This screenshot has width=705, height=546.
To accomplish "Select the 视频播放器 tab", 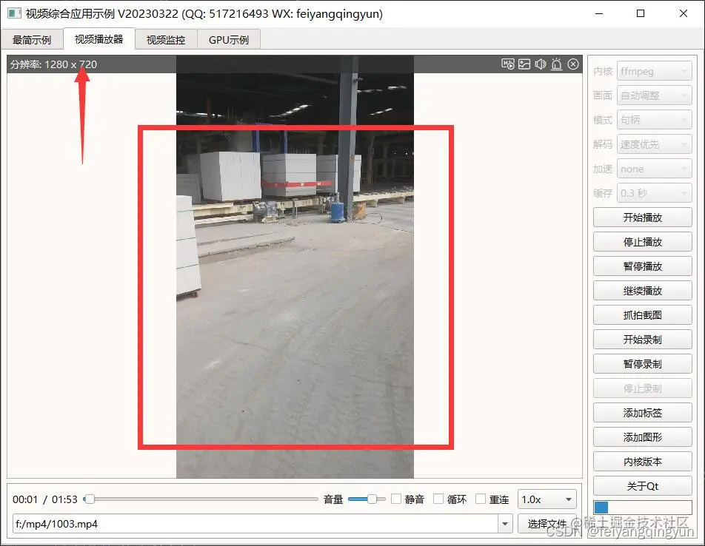I will [x=99, y=39].
